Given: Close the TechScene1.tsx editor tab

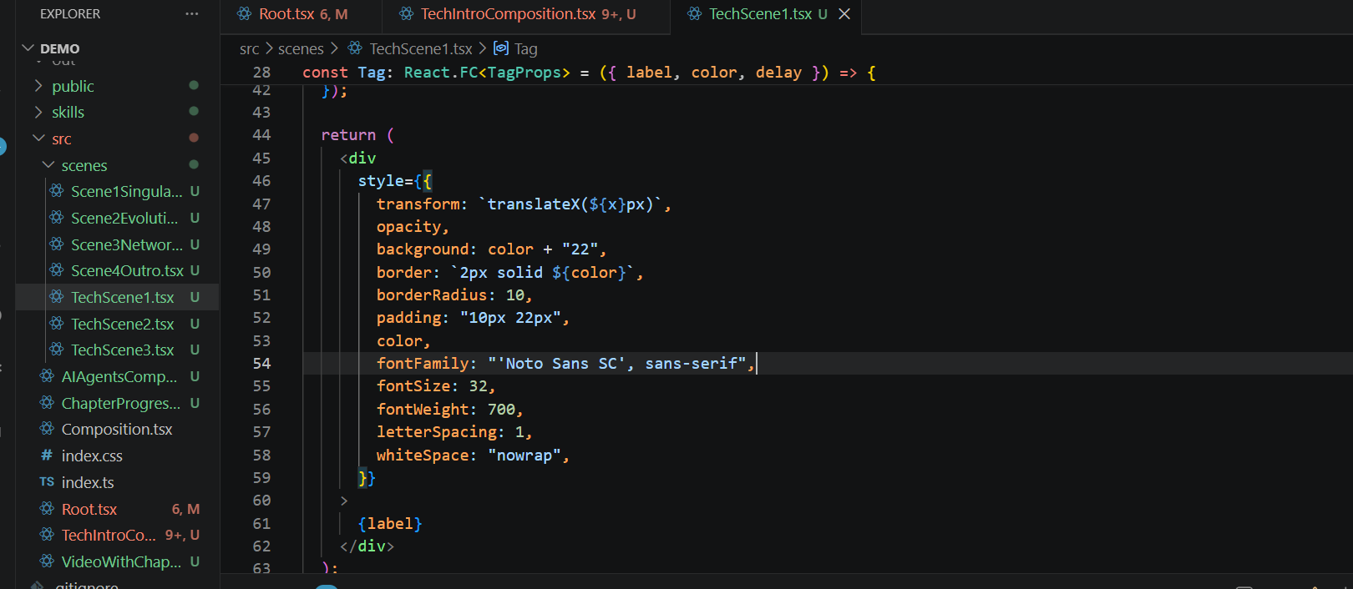Looking at the screenshot, I should click(x=844, y=14).
